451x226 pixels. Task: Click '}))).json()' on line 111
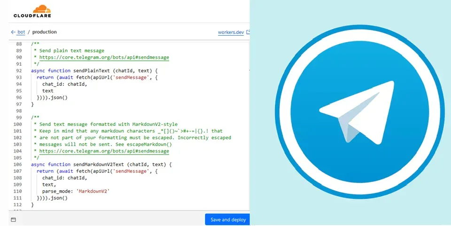(x=52, y=198)
